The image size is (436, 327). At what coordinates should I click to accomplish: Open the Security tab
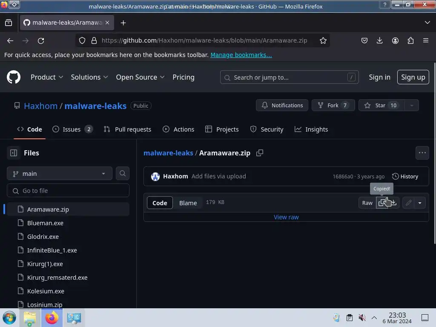click(267, 129)
